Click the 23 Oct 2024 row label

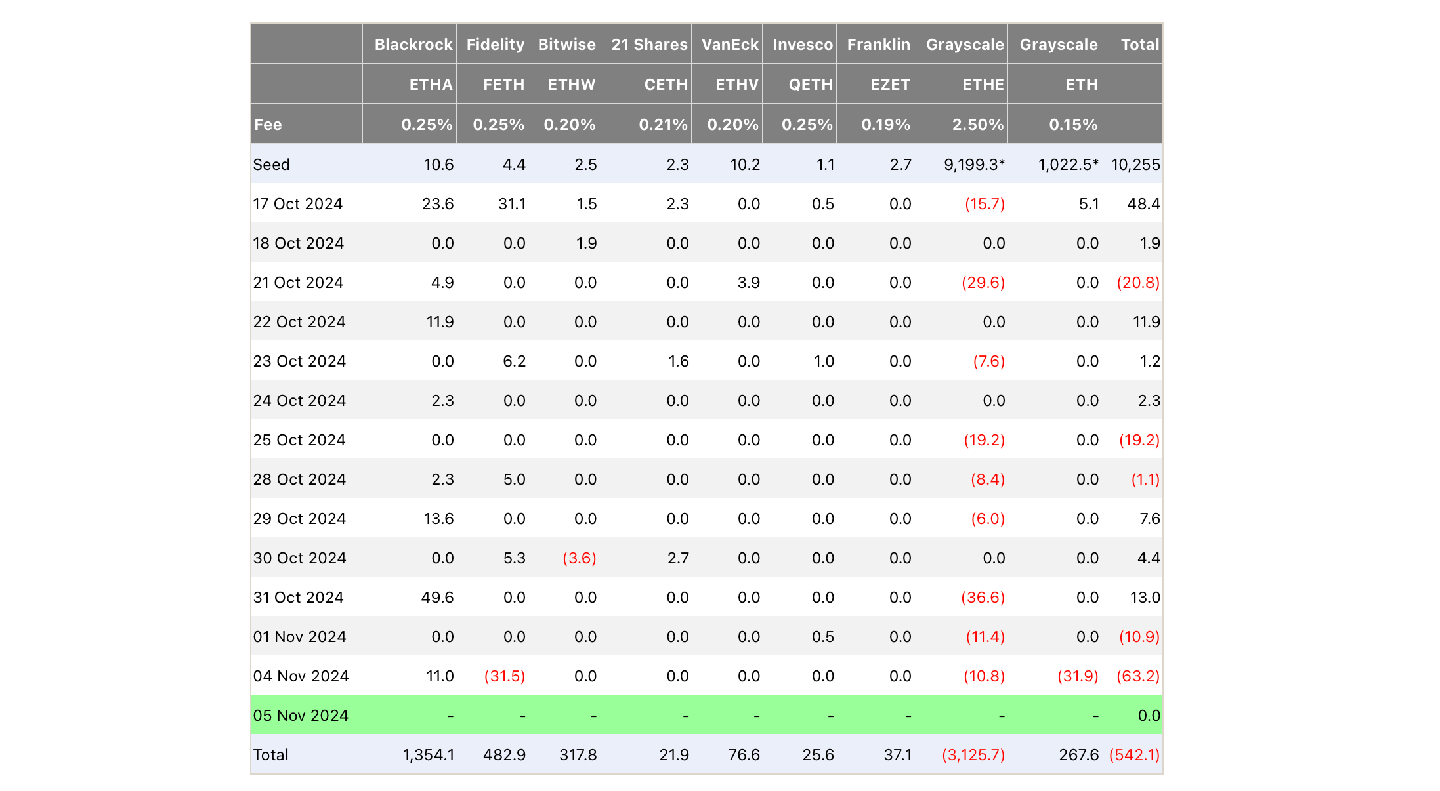[299, 361]
